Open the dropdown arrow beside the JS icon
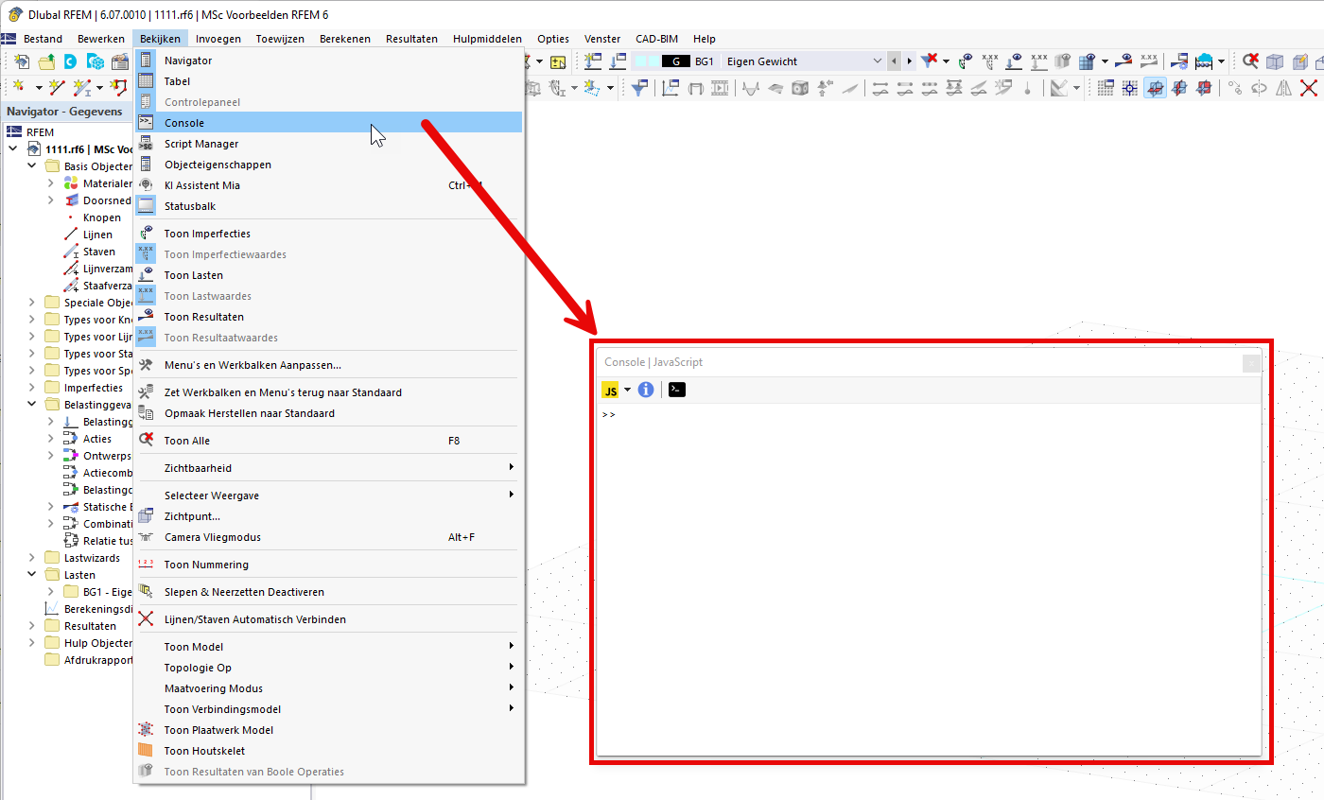 pos(627,390)
